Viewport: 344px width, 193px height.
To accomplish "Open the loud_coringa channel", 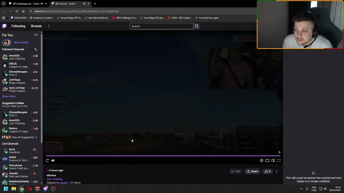I will 20,89.
